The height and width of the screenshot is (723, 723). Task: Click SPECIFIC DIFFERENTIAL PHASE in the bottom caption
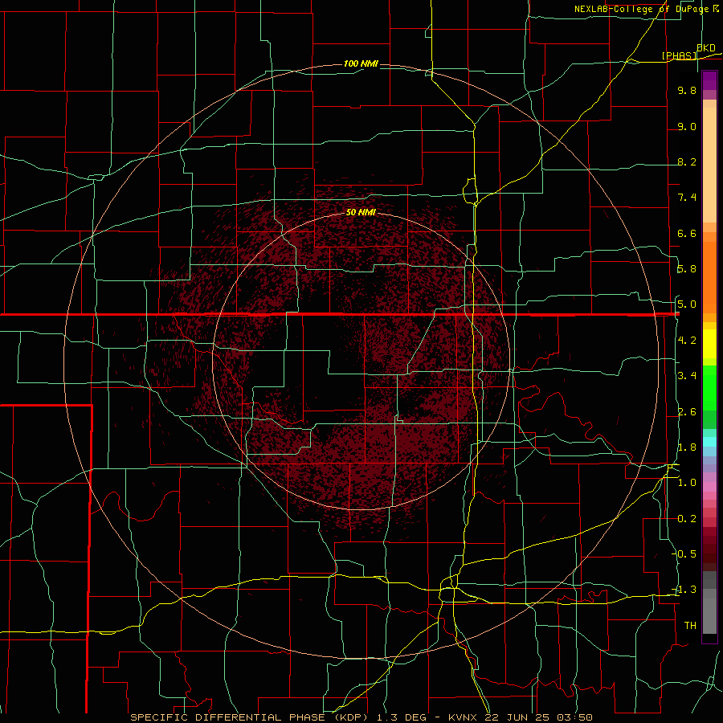point(228,717)
